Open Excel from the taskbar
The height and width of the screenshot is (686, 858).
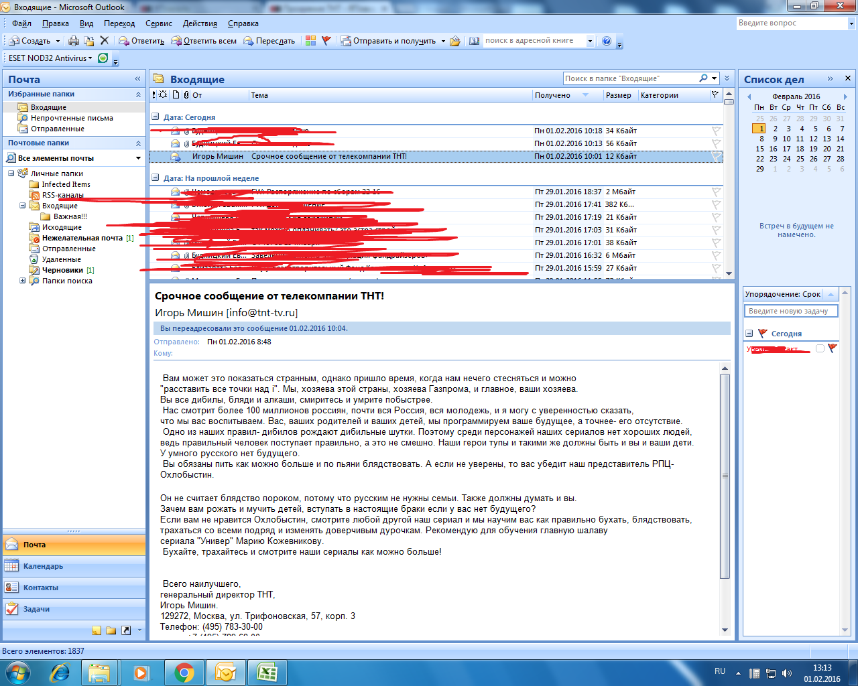(267, 672)
